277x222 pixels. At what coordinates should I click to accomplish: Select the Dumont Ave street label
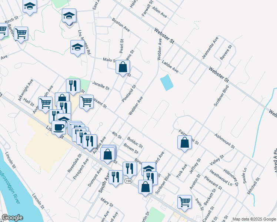pos(95,177)
